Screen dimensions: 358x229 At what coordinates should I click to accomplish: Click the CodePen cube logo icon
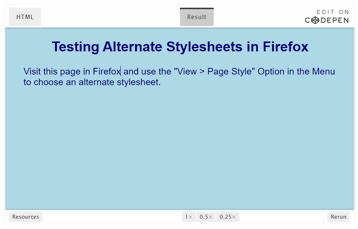pos(315,20)
